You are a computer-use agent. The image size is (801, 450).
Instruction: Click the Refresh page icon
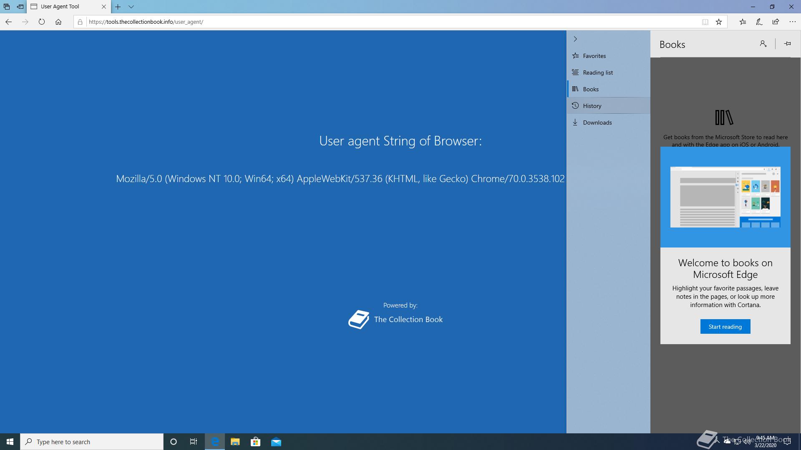[42, 22]
